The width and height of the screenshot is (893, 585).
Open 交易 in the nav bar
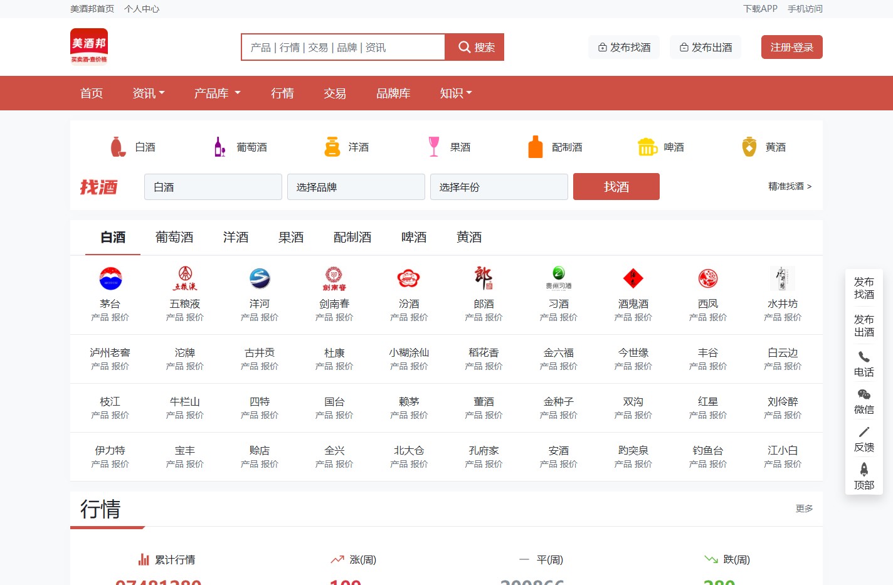335,93
